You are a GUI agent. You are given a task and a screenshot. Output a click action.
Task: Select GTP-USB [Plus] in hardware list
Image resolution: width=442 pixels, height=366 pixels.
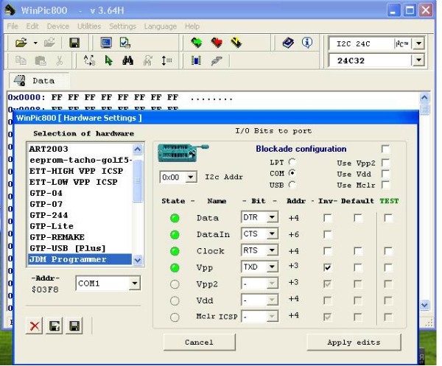pyautogui.click(x=80, y=248)
